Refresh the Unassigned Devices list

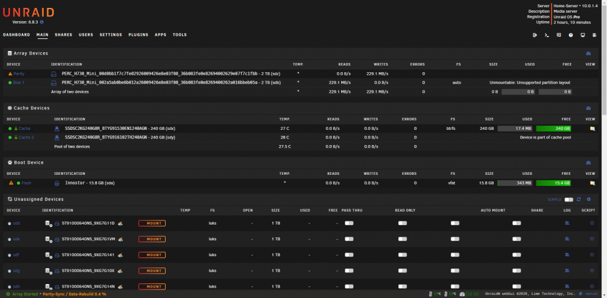coord(578,199)
